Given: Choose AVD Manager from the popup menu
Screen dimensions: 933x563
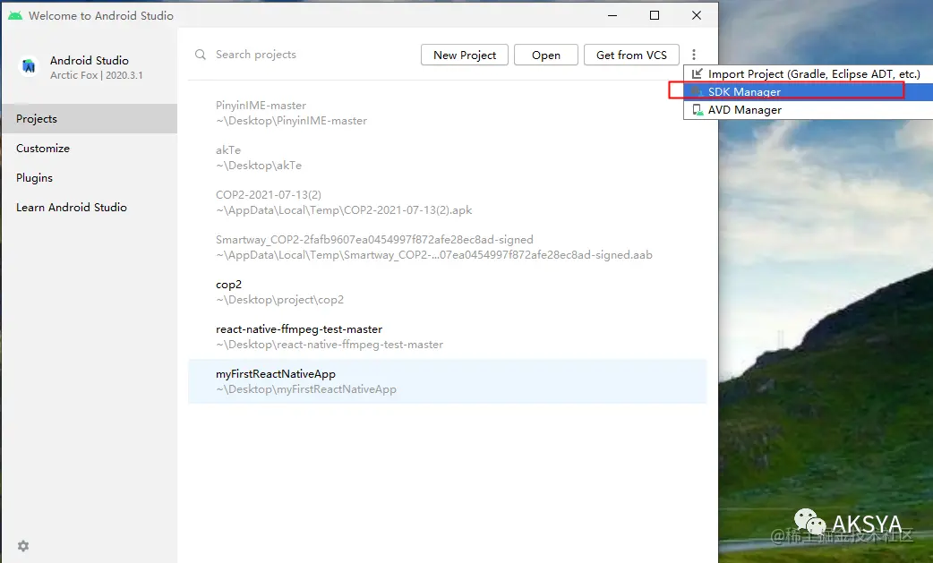Looking at the screenshot, I should 808,110.
